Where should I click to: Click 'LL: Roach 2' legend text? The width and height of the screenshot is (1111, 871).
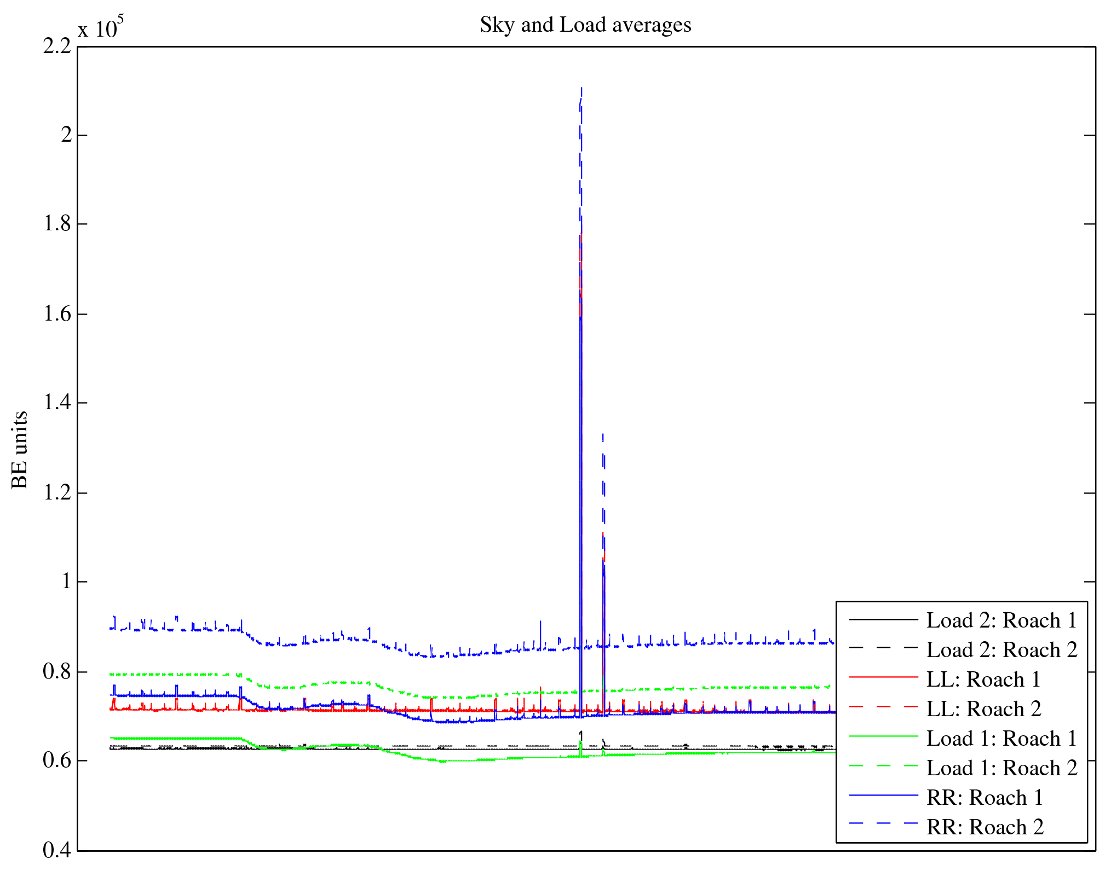983,709
